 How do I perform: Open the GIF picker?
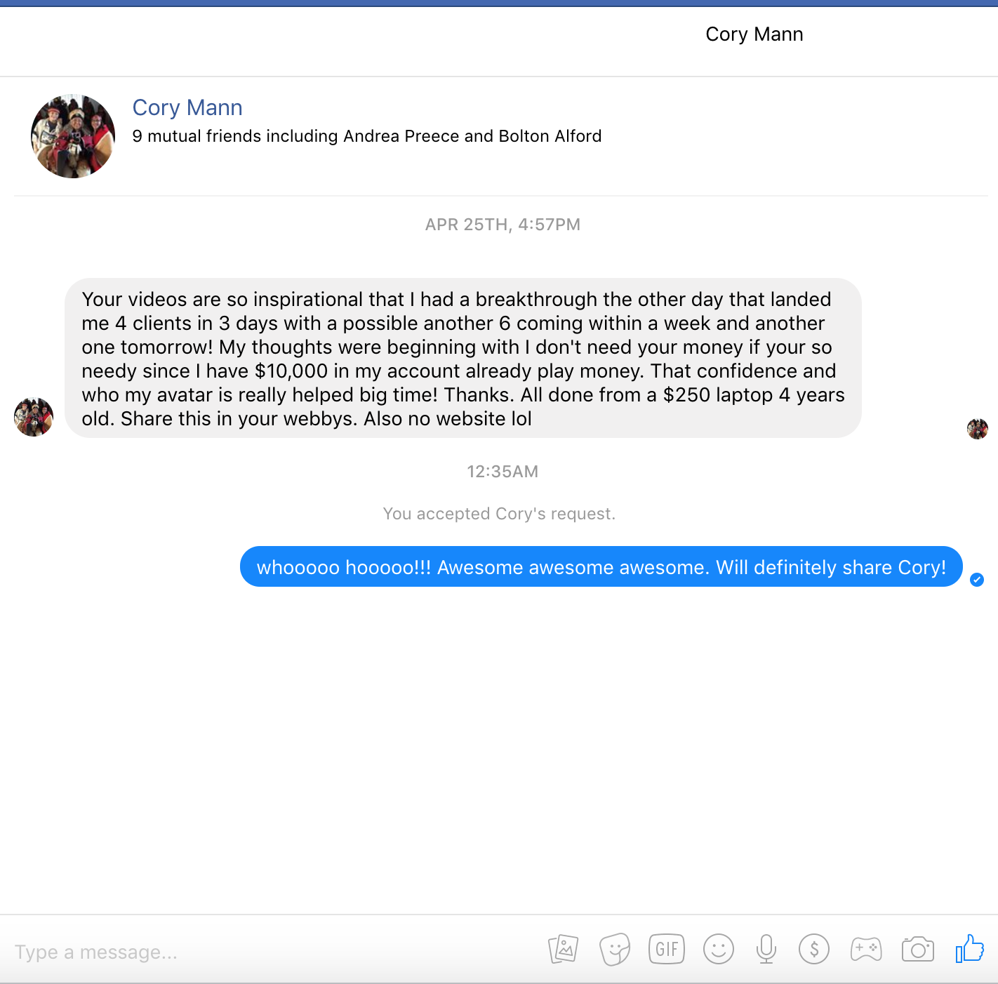point(667,950)
